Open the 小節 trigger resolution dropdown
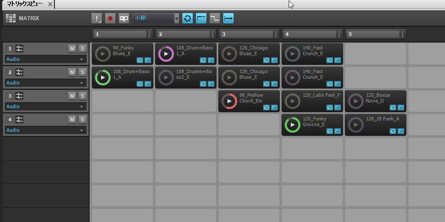This screenshot has height=222, width=445. click(x=156, y=18)
